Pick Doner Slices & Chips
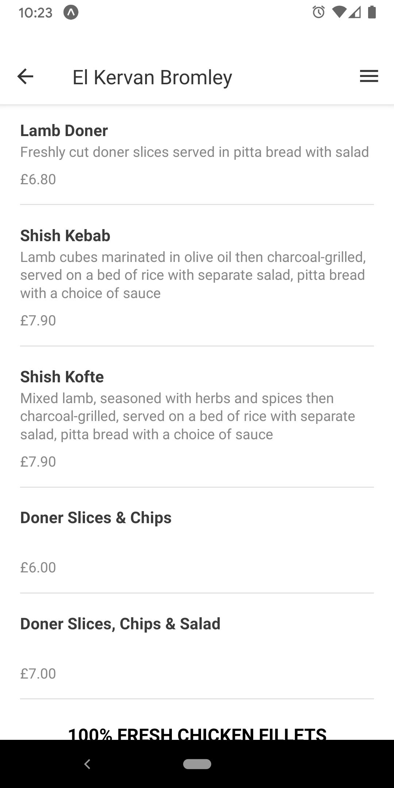394x788 pixels. click(x=197, y=540)
